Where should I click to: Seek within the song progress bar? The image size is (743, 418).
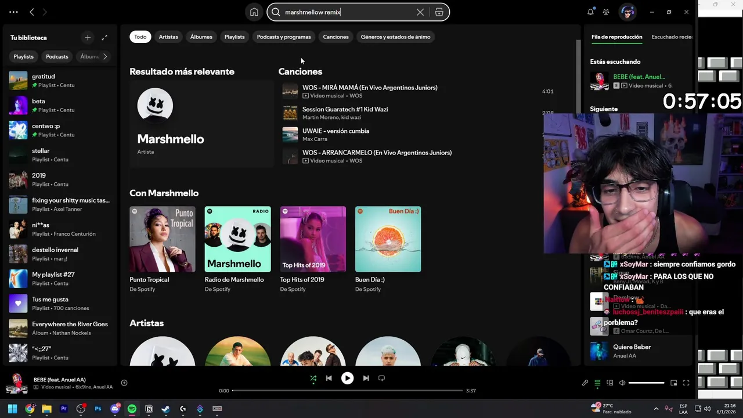point(347,390)
